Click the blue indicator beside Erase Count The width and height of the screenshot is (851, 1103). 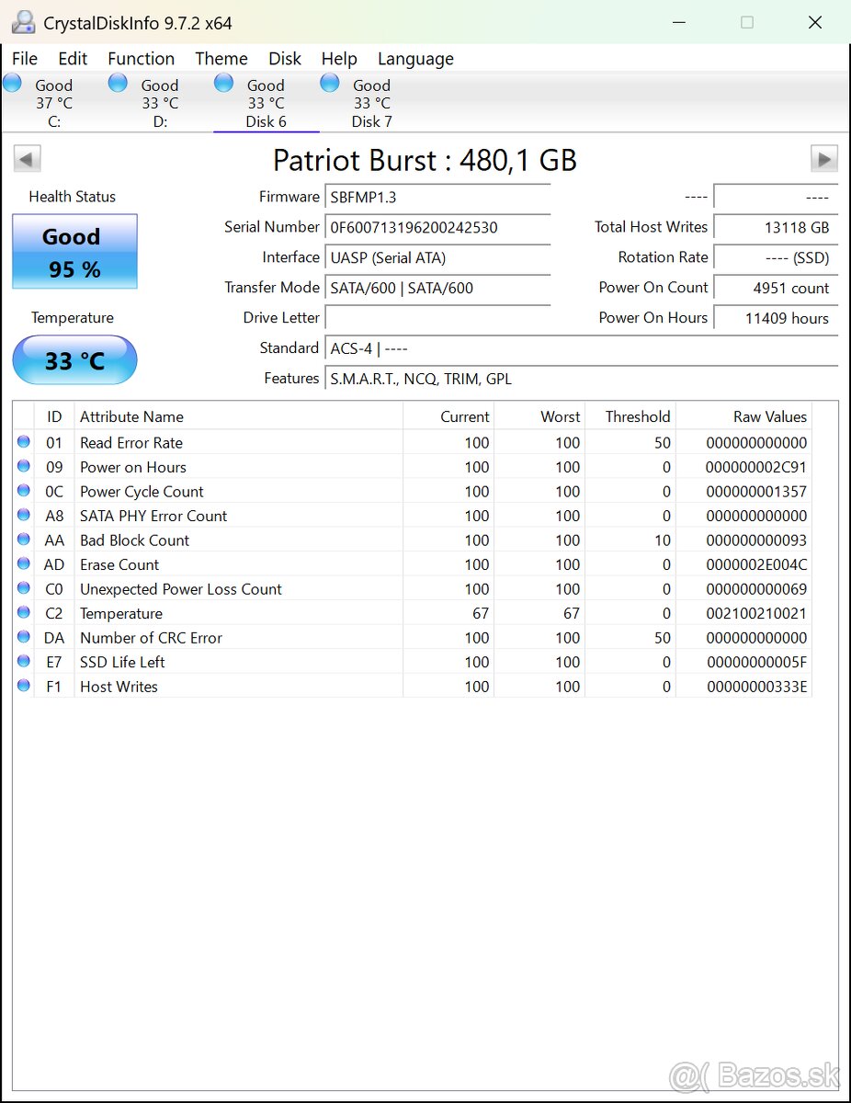click(23, 563)
